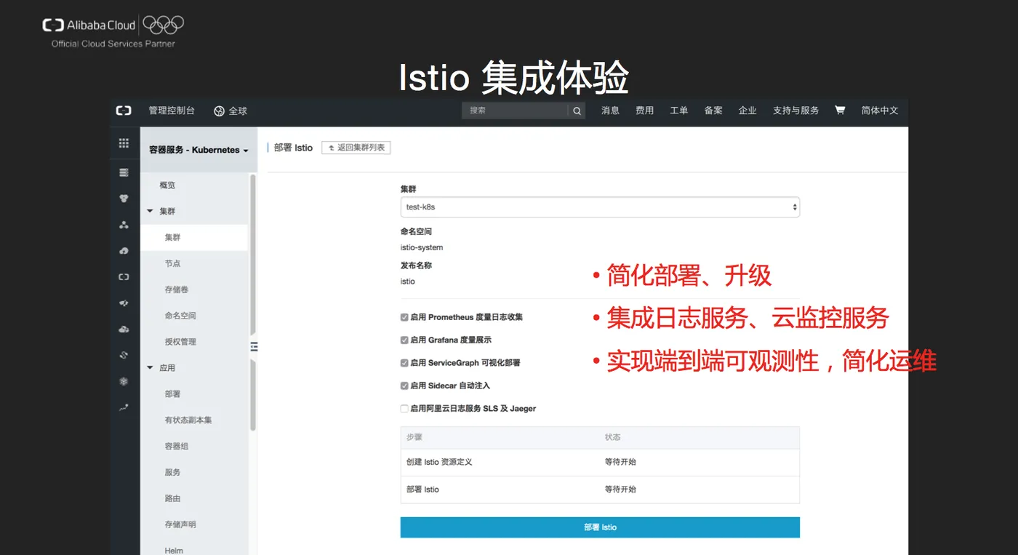Click 创建 Istio 资源定义 step row
This screenshot has width=1018, height=555.
click(x=600, y=462)
